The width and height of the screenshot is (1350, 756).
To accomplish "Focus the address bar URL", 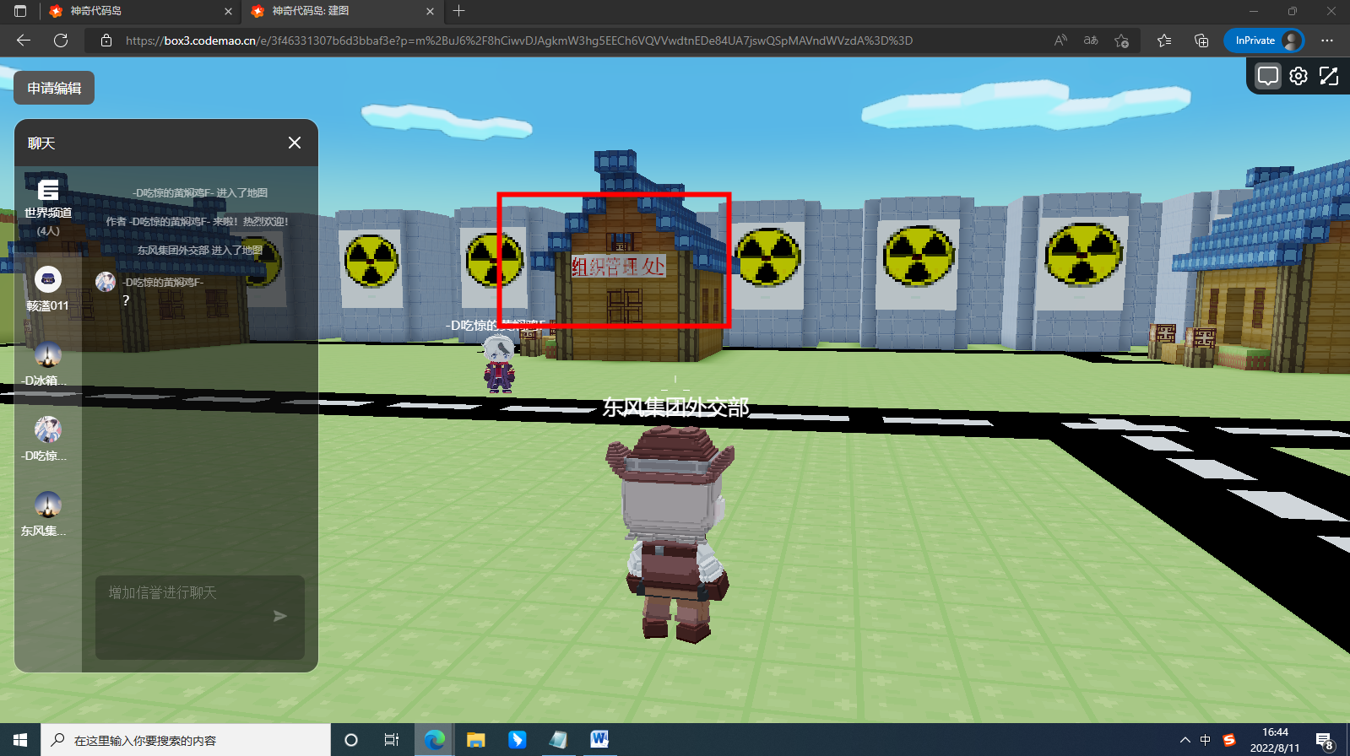I will point(519,40).
